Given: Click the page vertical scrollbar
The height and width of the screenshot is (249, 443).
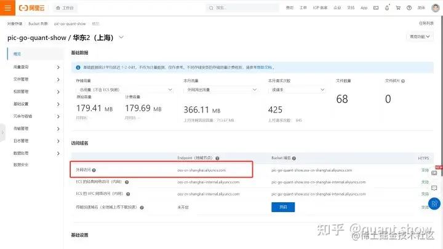Looking at the screenshot, I should click(x=442, y=96).
